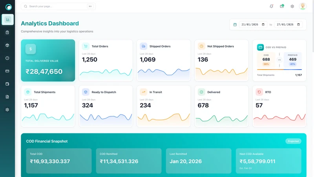Image resolution: width=314 pixels, height=177 pixels.
Task: Open the clipboard orders sidebar icon
Action: tap(7, 33)
